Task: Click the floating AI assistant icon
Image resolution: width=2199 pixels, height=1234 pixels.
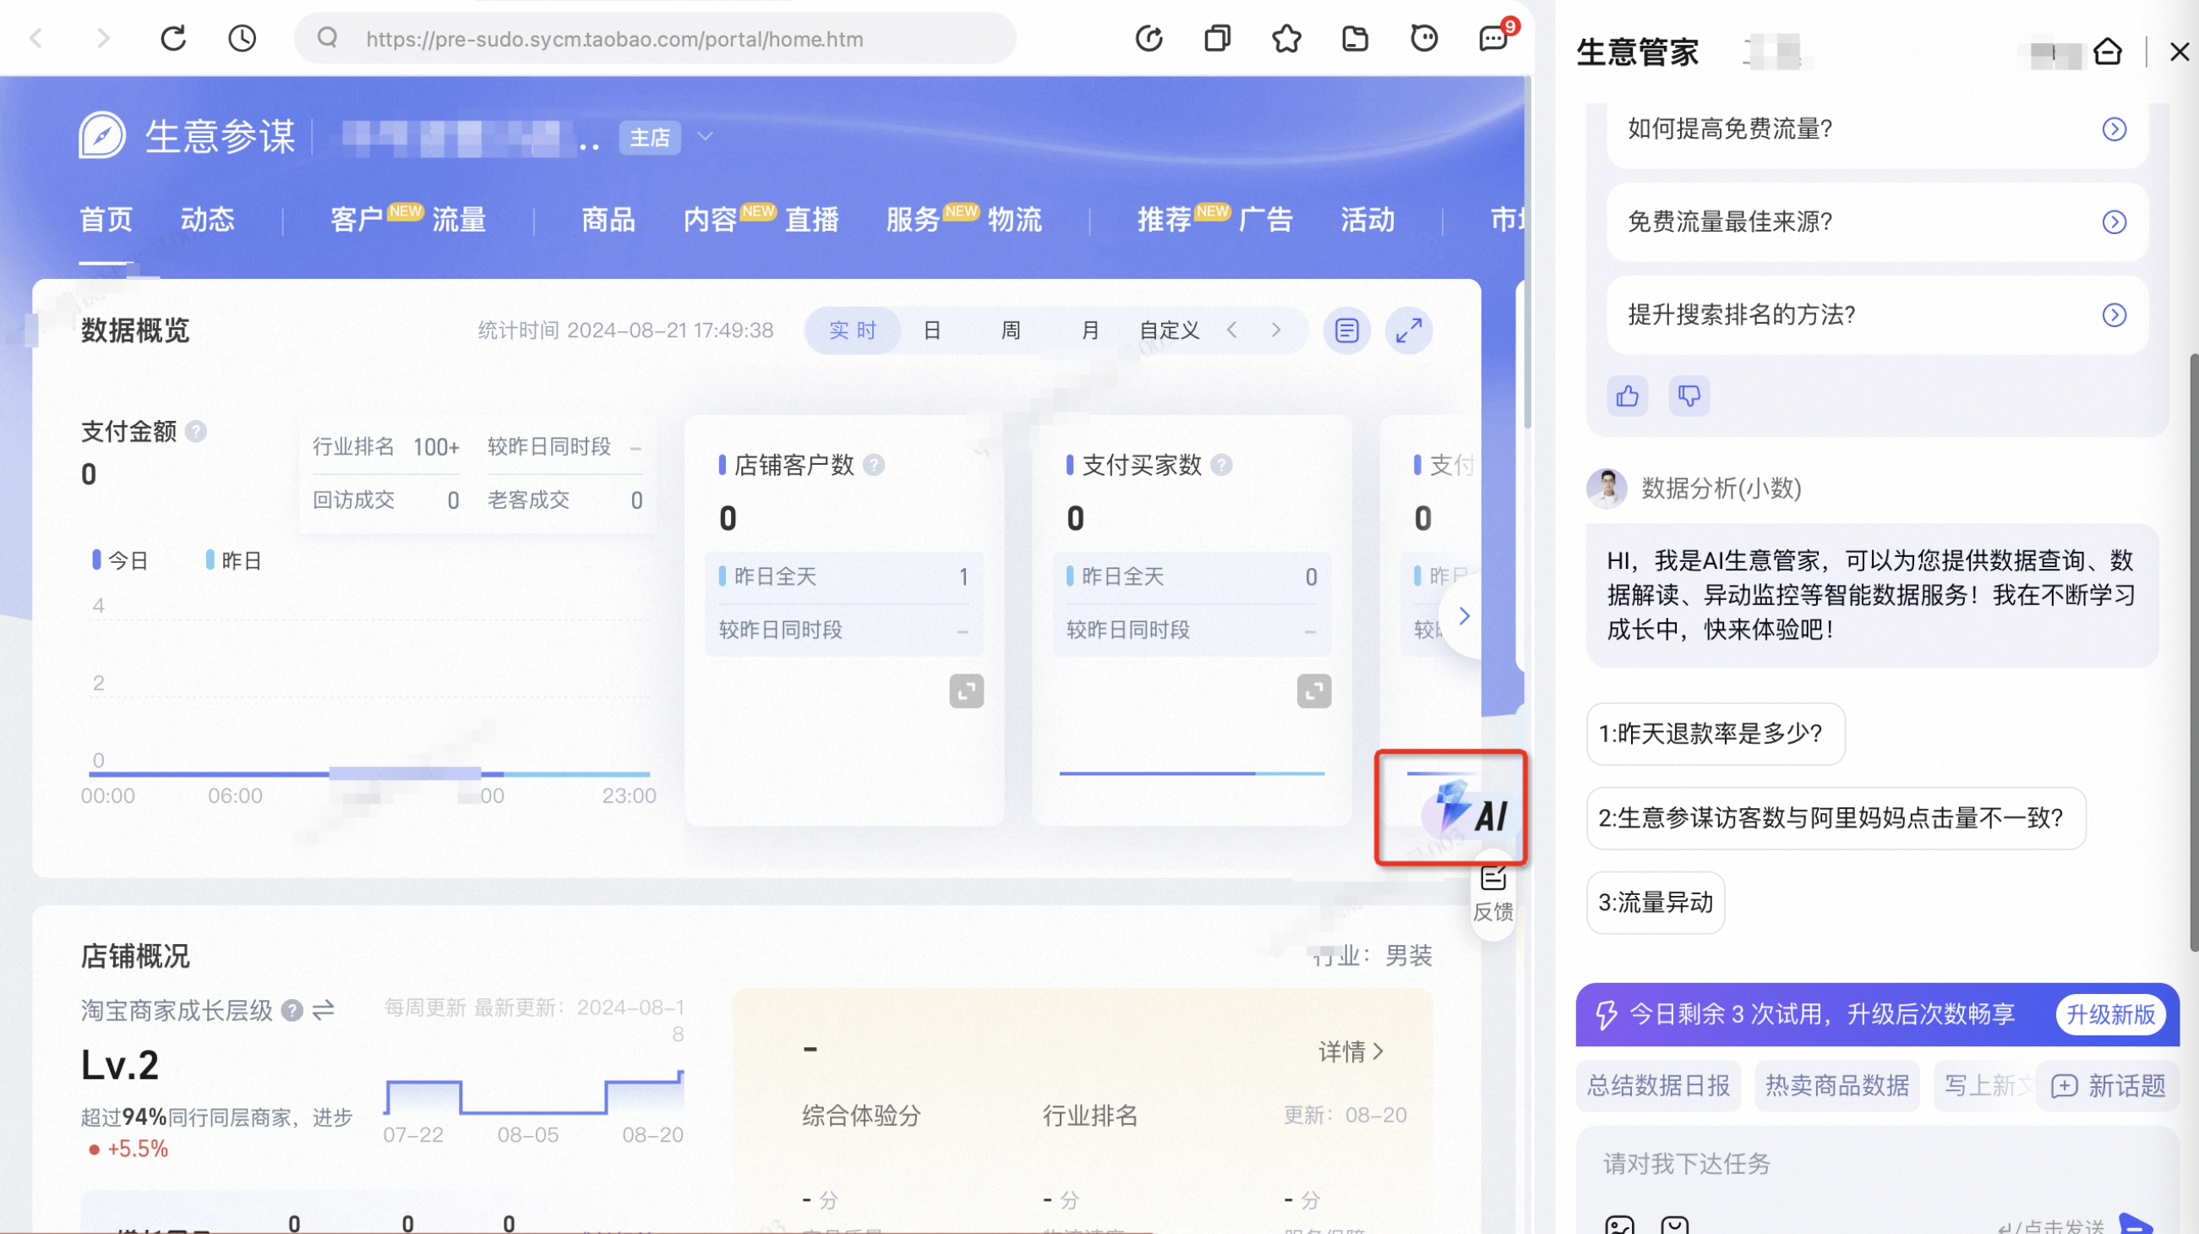Action: pyautogui.click(x=1470, y=808)
